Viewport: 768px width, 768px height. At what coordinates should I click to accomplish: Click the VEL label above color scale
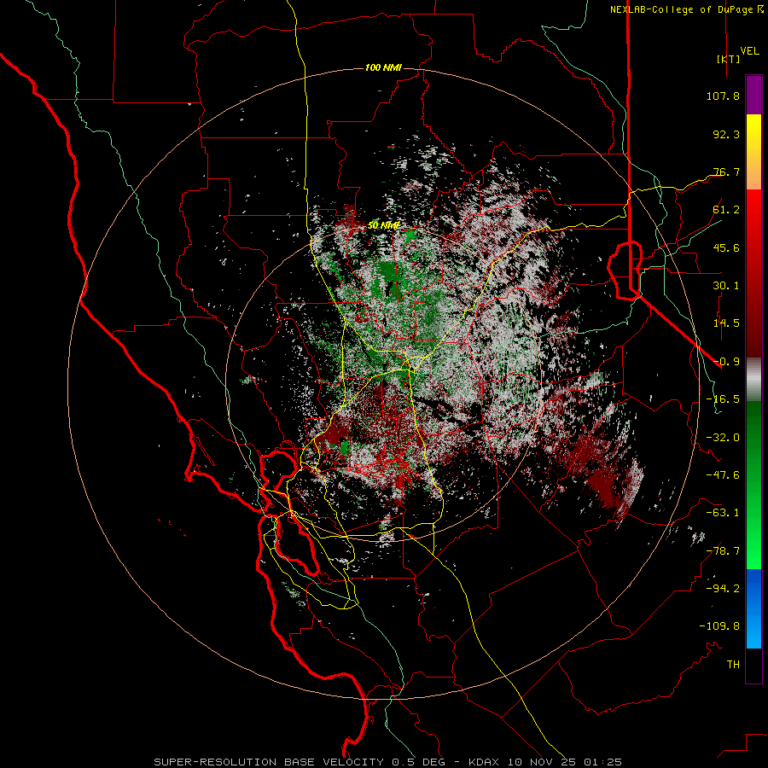tap(749, 51)
